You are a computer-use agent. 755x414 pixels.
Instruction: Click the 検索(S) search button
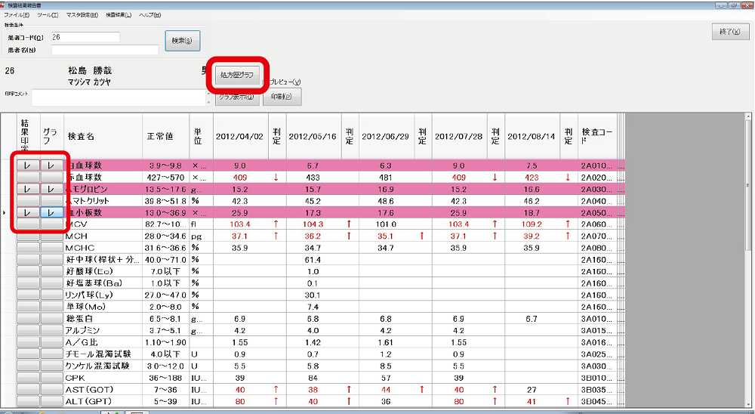pos(183,41)
